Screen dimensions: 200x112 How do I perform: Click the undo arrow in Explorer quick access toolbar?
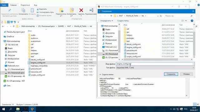(15, 22)
